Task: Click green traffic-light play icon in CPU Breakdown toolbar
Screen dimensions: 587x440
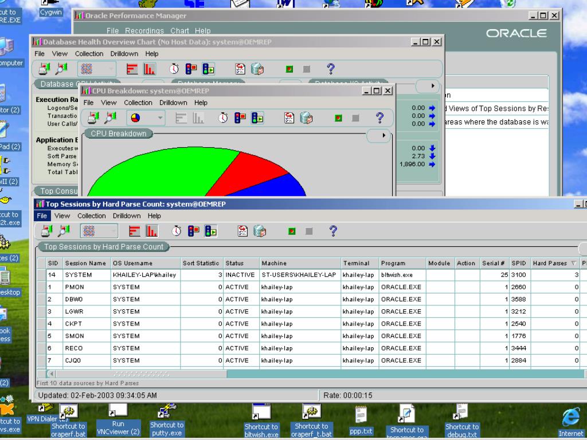Action: [x=257, y=118]
